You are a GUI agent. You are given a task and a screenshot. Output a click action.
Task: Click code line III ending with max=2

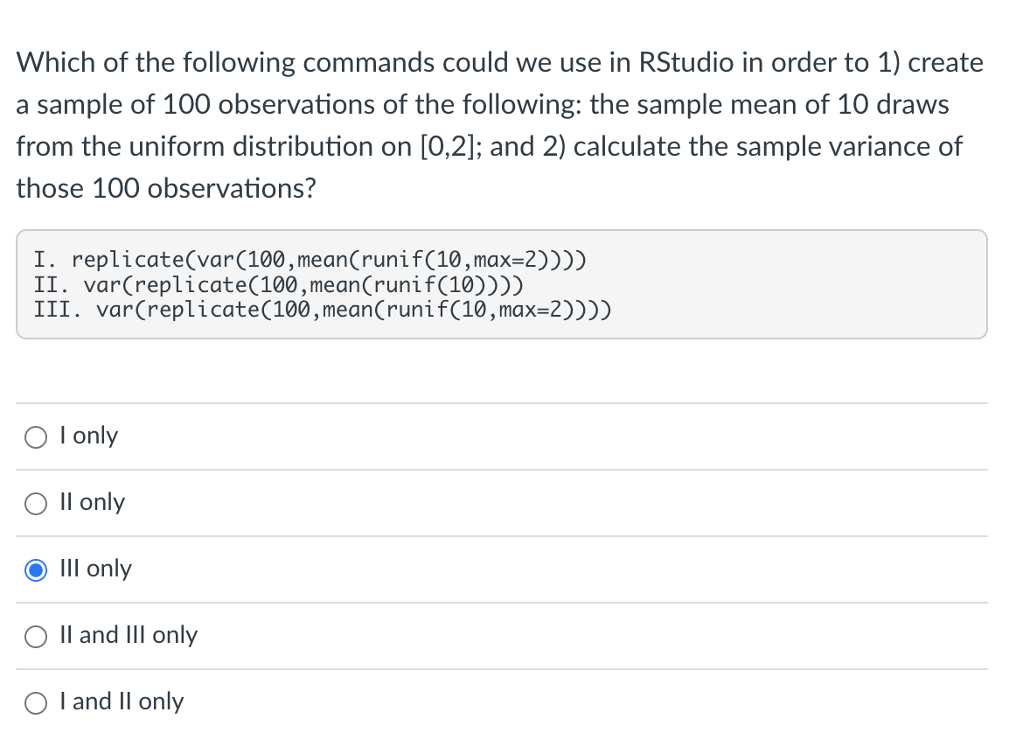323,310
